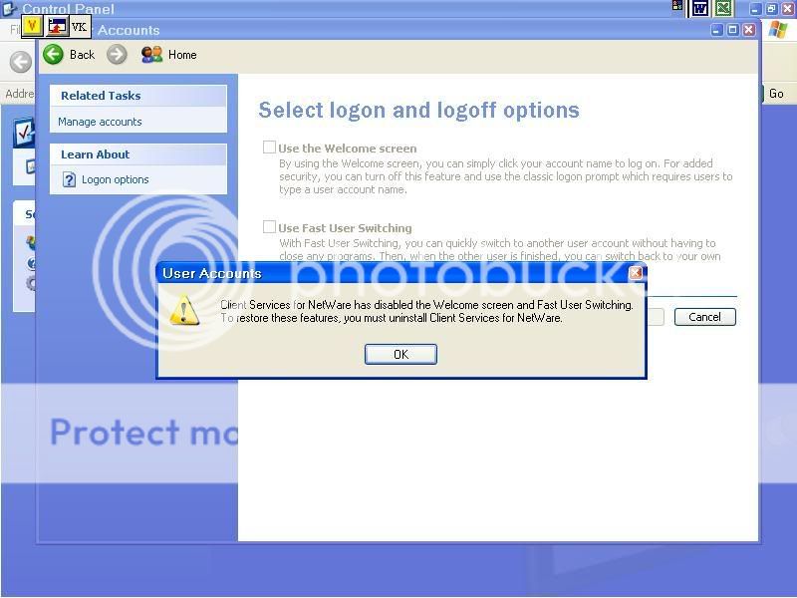Launch Word from the Office shortcut bar
The width and height of the screenshot is (797, 598).
(x=700, y=8)
